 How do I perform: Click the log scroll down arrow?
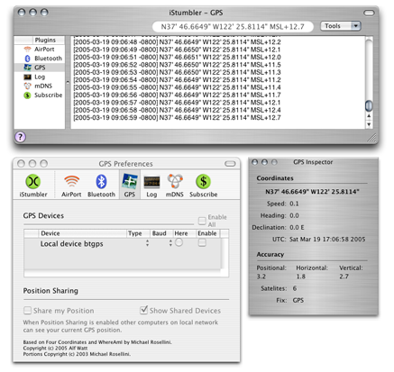click(x=369, y=124)
